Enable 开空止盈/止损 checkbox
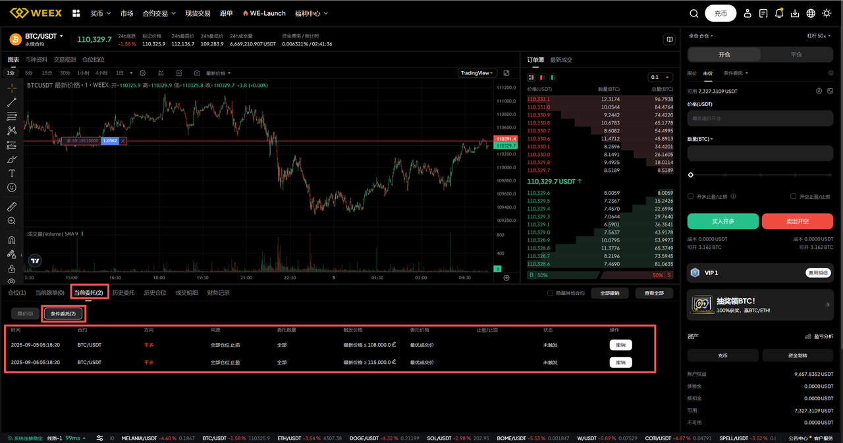 793,196
